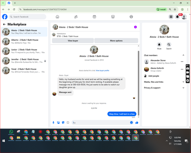This screenshot has height=153, width=191.
Task: Open the Alberto - 2 Beds 1 Bath House conversation
Action: (24, 41)
